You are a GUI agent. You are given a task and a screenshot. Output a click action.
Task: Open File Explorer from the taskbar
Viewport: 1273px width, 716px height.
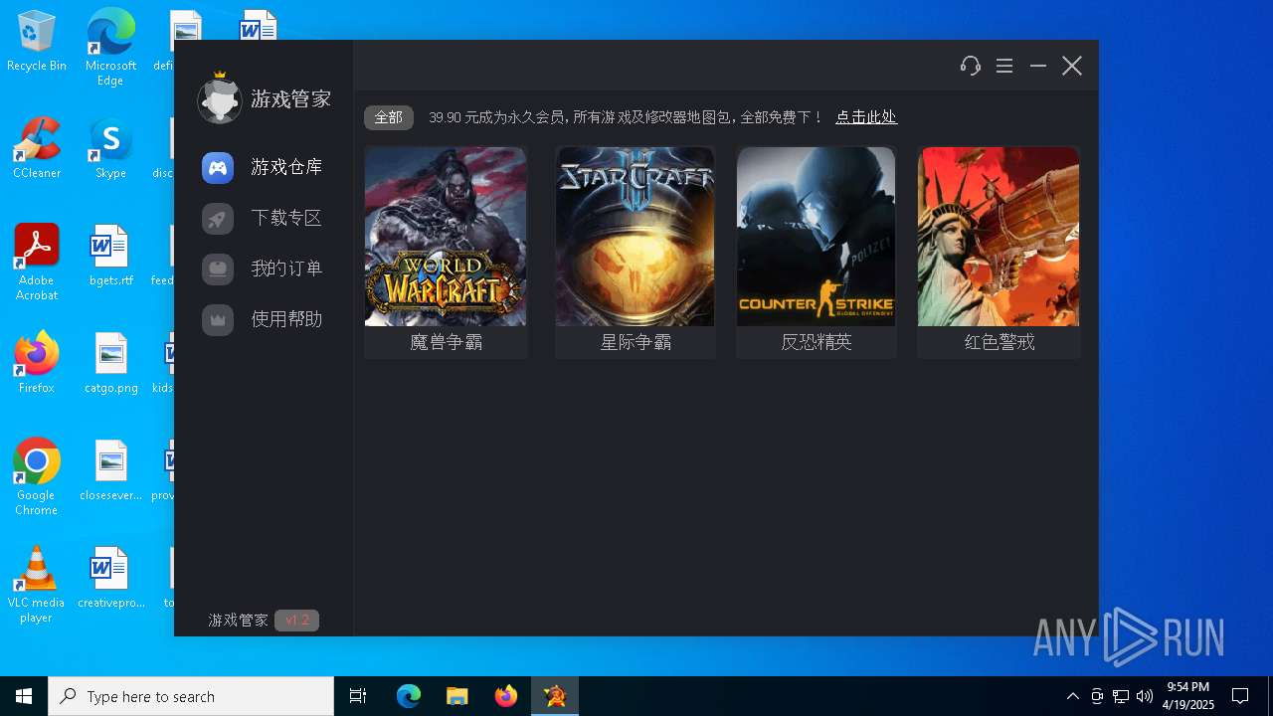tap(457, 696)
